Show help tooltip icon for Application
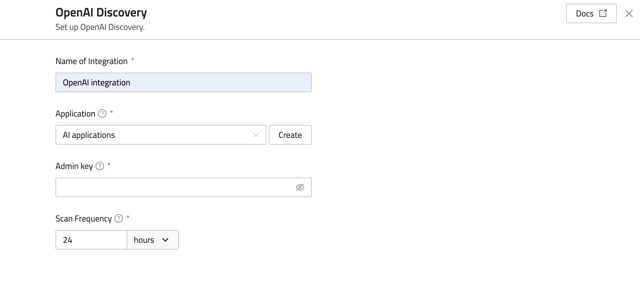This screenshot has height=299, width=640. click(x=102, y=114)
